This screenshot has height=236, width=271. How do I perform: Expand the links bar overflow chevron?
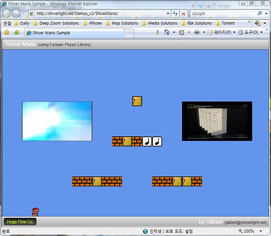coord(249,22)
